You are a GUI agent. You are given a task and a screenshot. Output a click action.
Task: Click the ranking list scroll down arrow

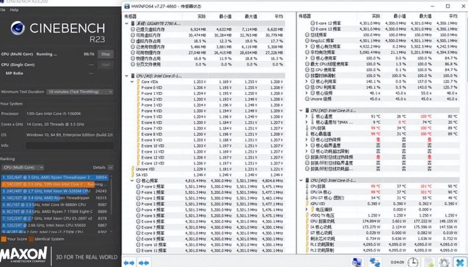point(112,232)
